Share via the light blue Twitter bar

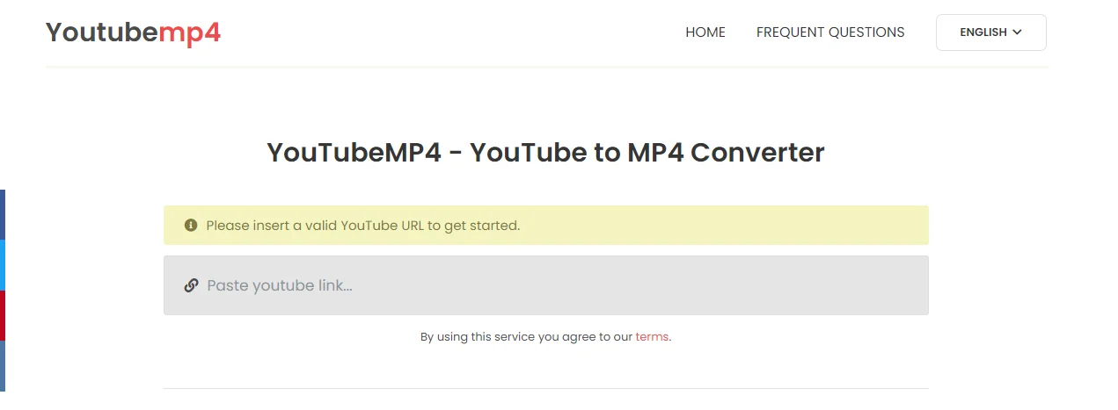(3, 264)
